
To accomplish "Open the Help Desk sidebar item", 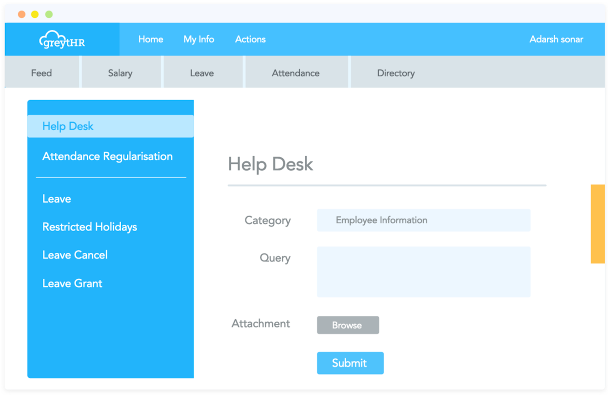I will point(68,126).
